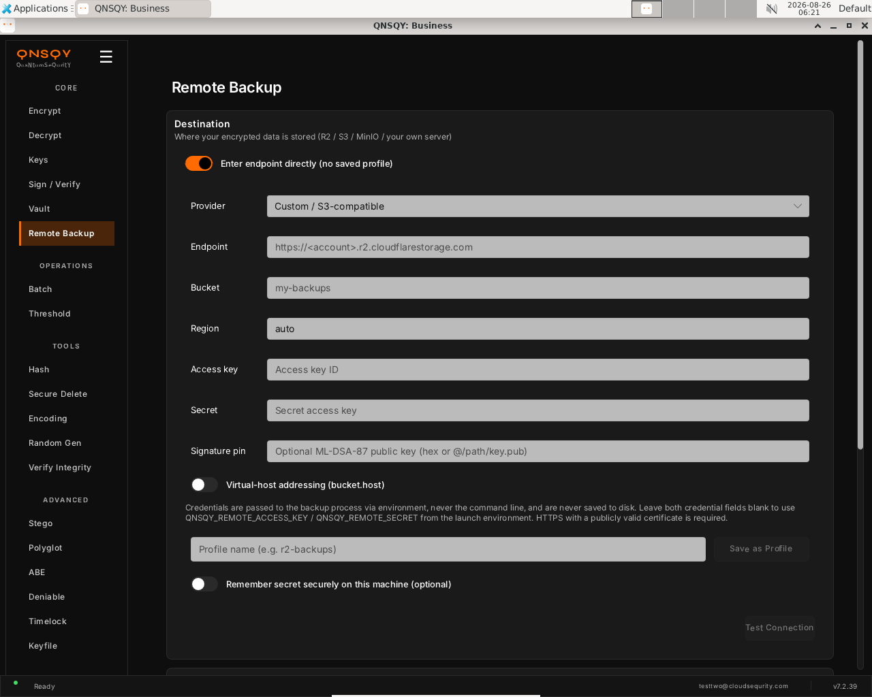The height and width of the screenshot is (697, 872).
Task: Open Threshold operations
Action: point(67,314)
